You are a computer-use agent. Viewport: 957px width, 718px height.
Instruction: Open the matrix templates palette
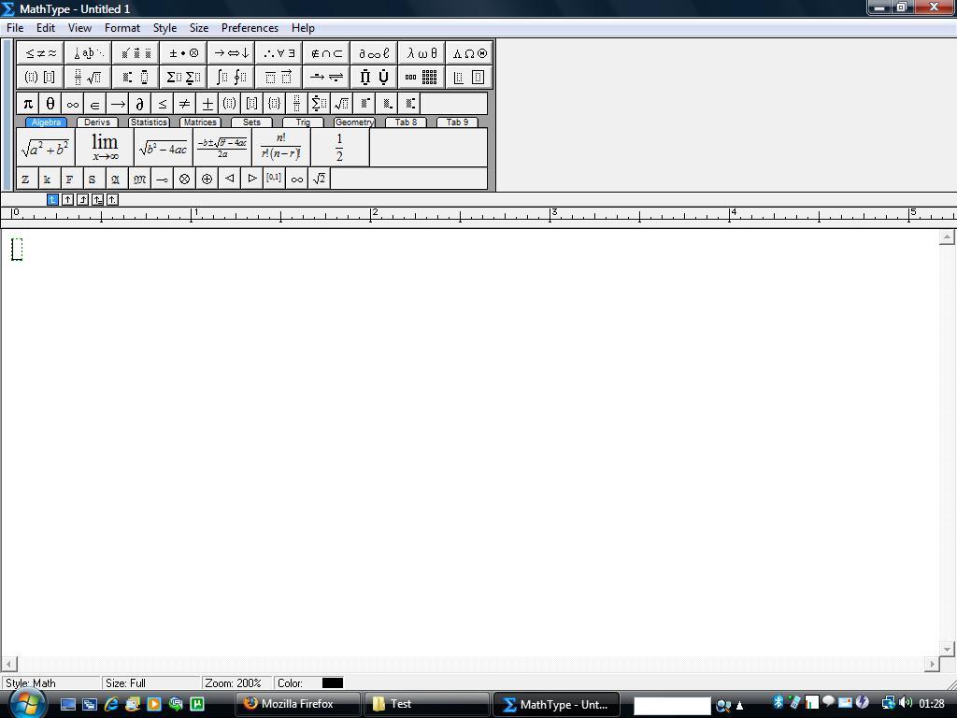(x=421, y=77)
